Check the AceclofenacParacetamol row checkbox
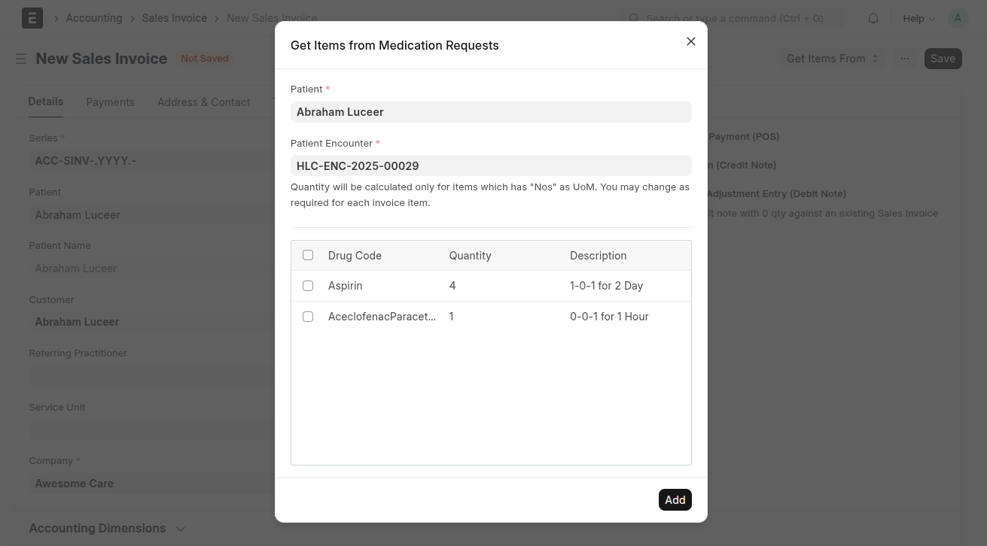Screen dimensions: 987x546 pyautogui.click(x=308, y=317)
